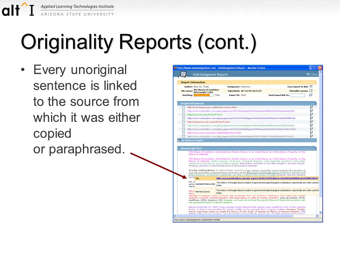The width and height of the screenshot is (340, 255).
Task: Click the status bar URL safeassignment.com/testdrive.html#
Action: [x=197, y=220]
